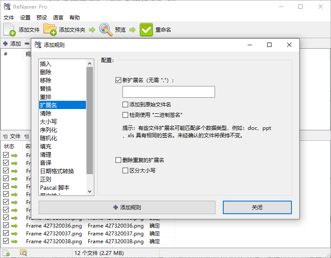Click the 文件 panel options icon
The height and width of the screenshot is (258, 331).
5,136
